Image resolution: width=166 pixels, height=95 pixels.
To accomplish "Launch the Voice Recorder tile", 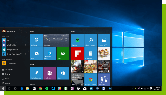I will pyautogui.click(x=37, y=73).
